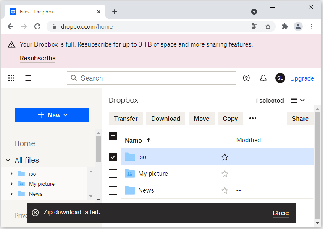Click the iso folder icon in the file list
Viewport: 323px width, 229px height.
[x=130, y=157]
